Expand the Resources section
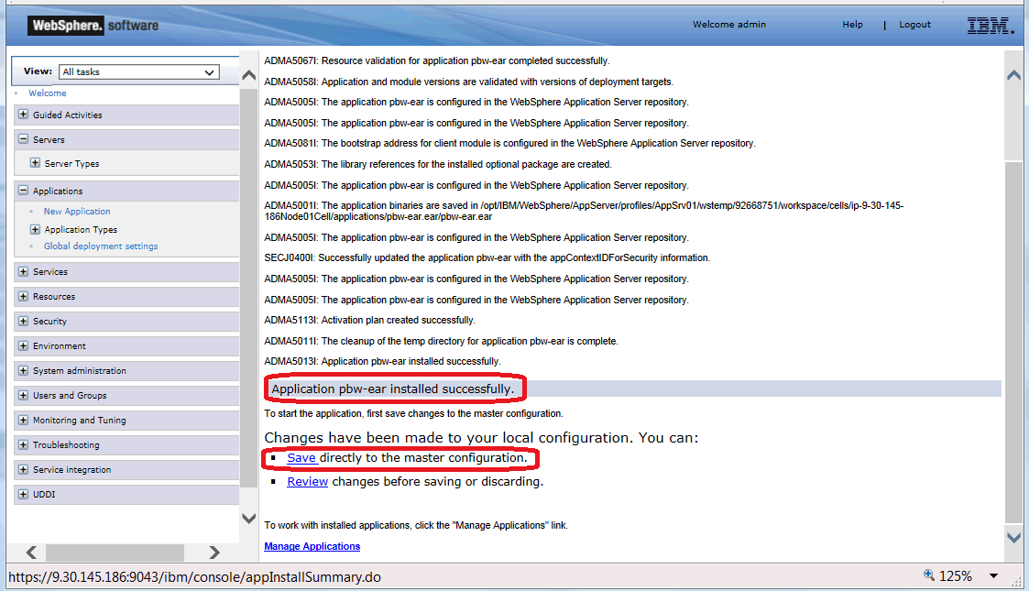The image size is (1029, 591). [x=24, y=296]
